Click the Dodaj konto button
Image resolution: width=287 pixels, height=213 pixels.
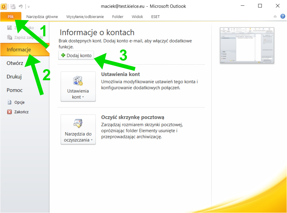pos(76,55)
